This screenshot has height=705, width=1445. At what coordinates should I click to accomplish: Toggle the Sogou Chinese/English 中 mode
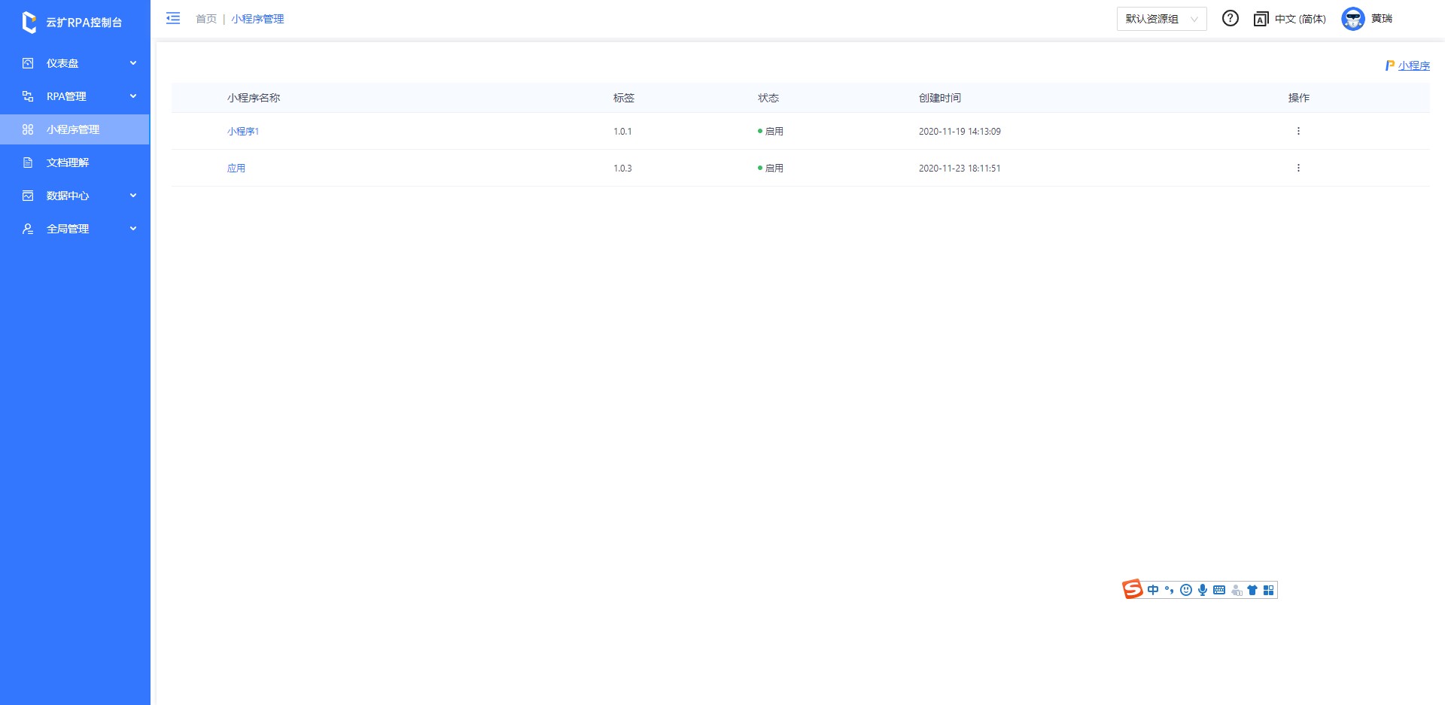pos(1153,590)
